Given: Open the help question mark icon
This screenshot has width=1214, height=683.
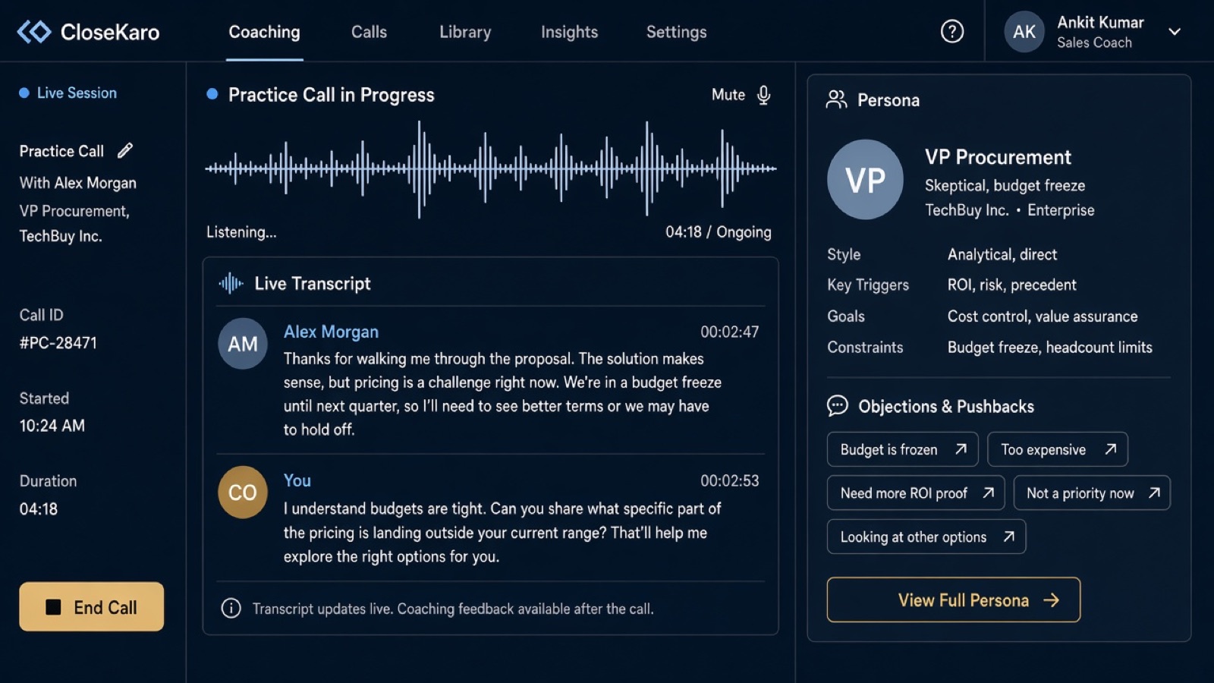Looking at the screenshot, I should tap(951, 31).
